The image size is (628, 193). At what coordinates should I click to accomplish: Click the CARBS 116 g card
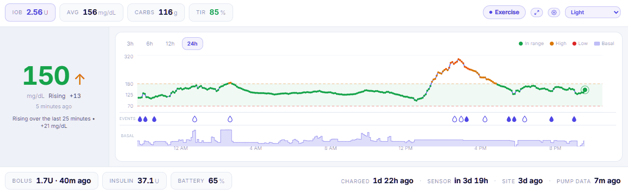(x=156, y=12)
